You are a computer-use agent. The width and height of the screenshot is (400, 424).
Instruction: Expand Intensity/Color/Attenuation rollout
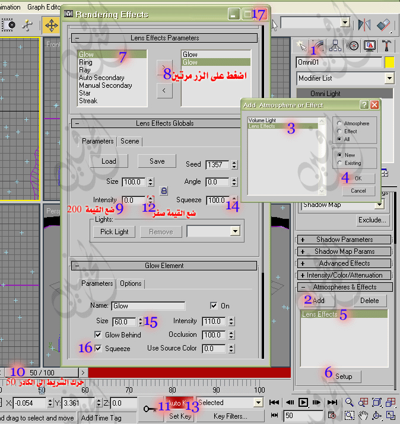pos(344,275)
